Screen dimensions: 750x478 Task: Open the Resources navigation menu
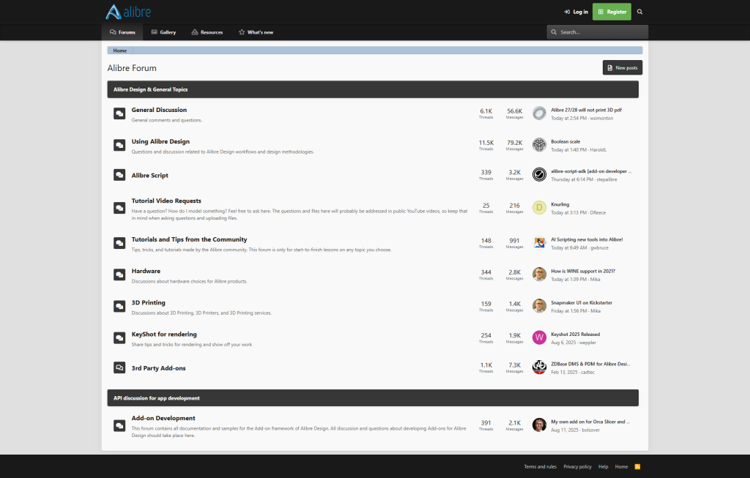(207, 32)
